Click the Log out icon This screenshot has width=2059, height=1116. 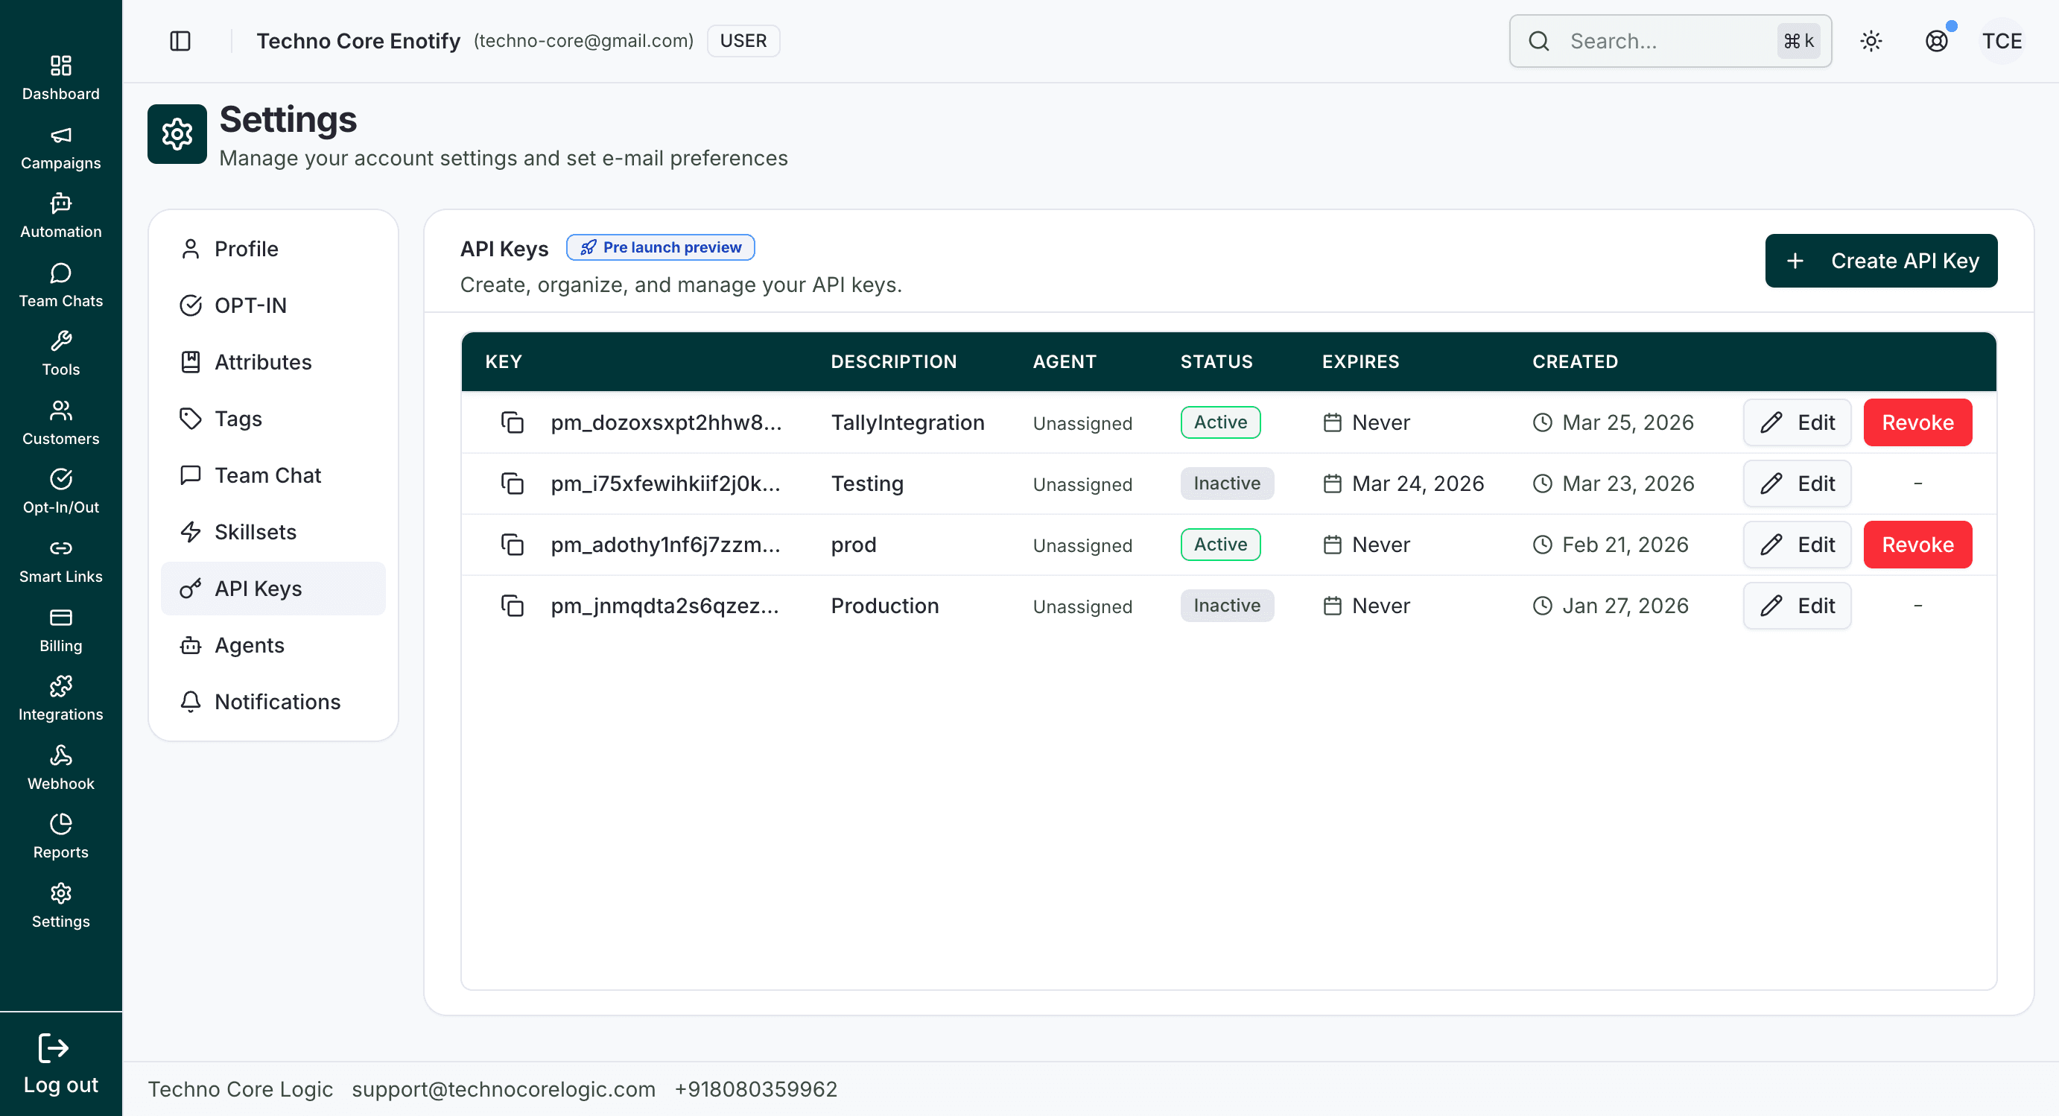click(x=54, y=1048)
